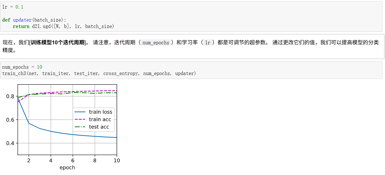Click the x-axis tick label 4
The width and height of the screenshot is (385, 175).
point(51,160)
